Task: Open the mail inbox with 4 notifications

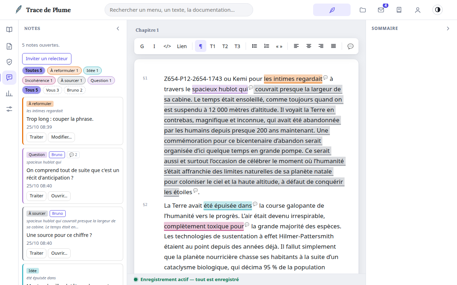Action: coord(381,10)
